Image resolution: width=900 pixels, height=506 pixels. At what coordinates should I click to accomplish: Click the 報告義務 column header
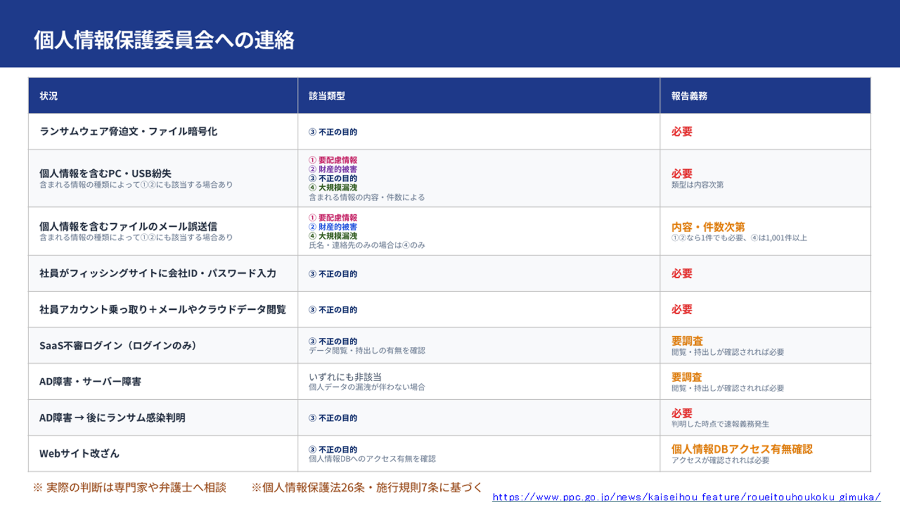689,96
